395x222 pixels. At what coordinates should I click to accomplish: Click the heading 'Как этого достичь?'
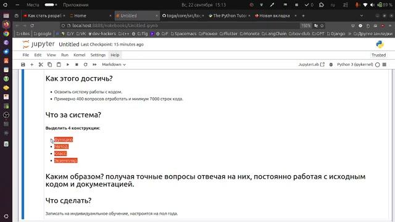click(x=79, y=78)
